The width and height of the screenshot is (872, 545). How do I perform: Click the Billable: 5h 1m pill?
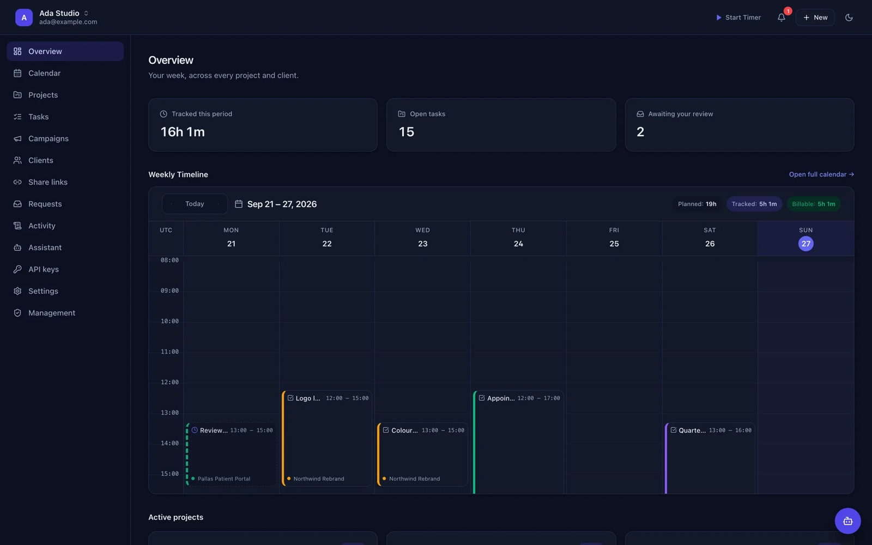(814, 204)
